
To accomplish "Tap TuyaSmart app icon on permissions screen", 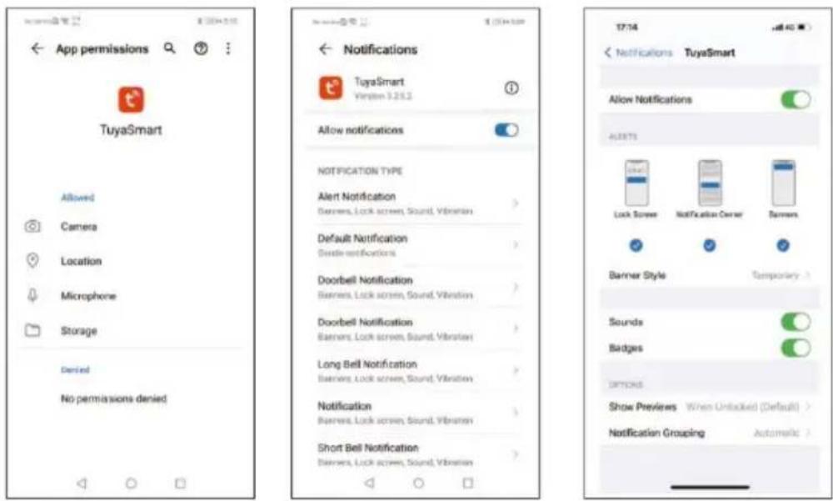I will pos(131,99).
